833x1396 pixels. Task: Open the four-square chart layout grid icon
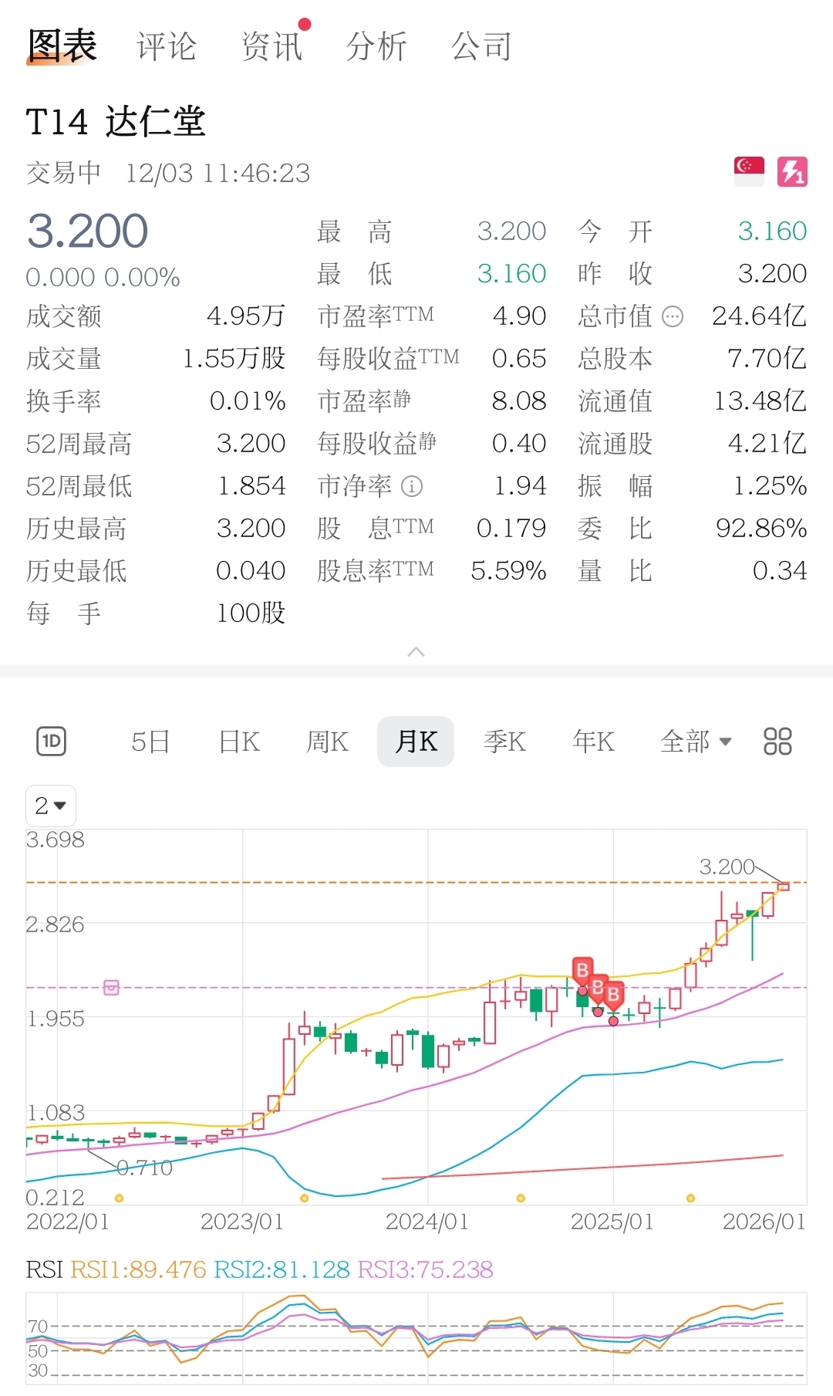(x=777, y=742)
